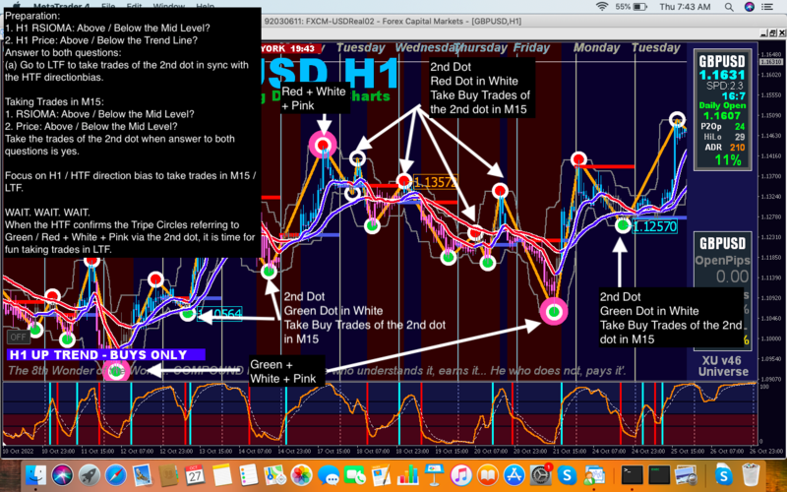Click the H1 UP TREND - BUYS ONLY label
The height and width of the screenshot is (492, 787).
[x=106, y=355]
